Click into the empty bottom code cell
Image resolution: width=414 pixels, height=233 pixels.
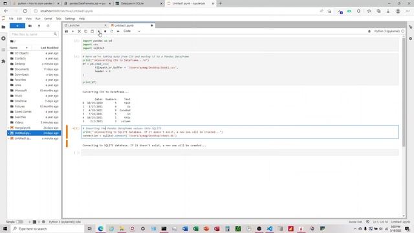point(240,153)
